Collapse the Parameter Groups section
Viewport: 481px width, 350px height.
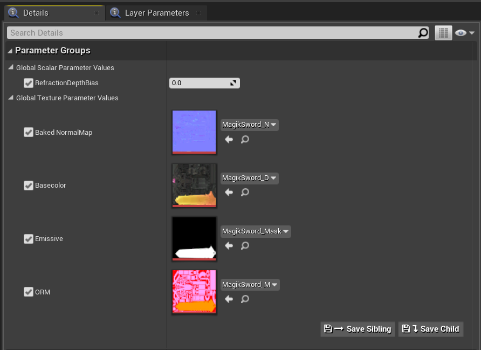(x=10, y=51)
